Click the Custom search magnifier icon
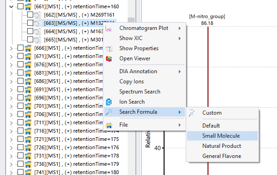 (192, 113)
